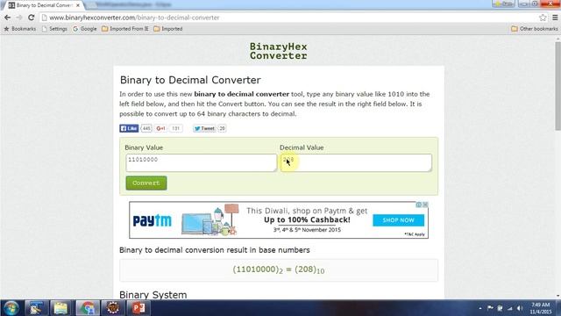Screen dimensions: 561x316
Task: Open the round dark taskbar app icon
Action: [x=113, y=308]
